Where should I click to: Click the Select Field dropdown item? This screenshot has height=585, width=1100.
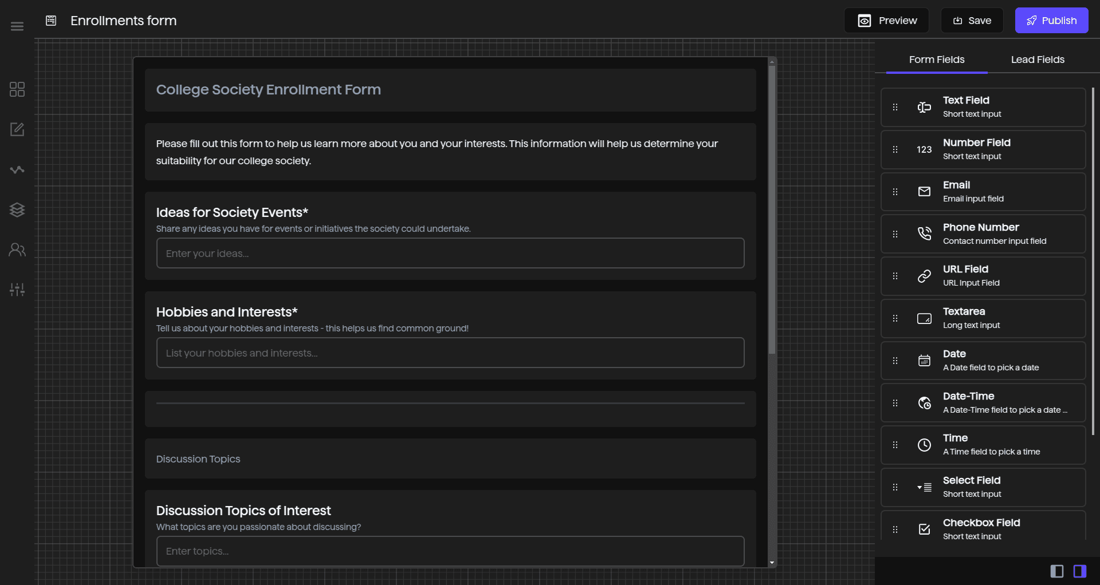[983, 487]
